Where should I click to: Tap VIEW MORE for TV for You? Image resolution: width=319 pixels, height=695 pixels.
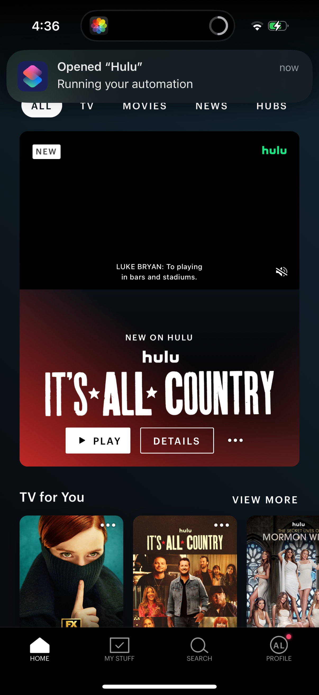pyautogui.click(x=265, y=500)
